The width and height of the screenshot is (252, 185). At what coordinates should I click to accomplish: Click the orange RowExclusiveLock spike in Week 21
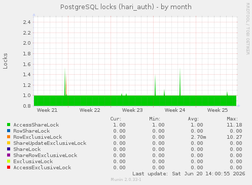tap(66, 85)
